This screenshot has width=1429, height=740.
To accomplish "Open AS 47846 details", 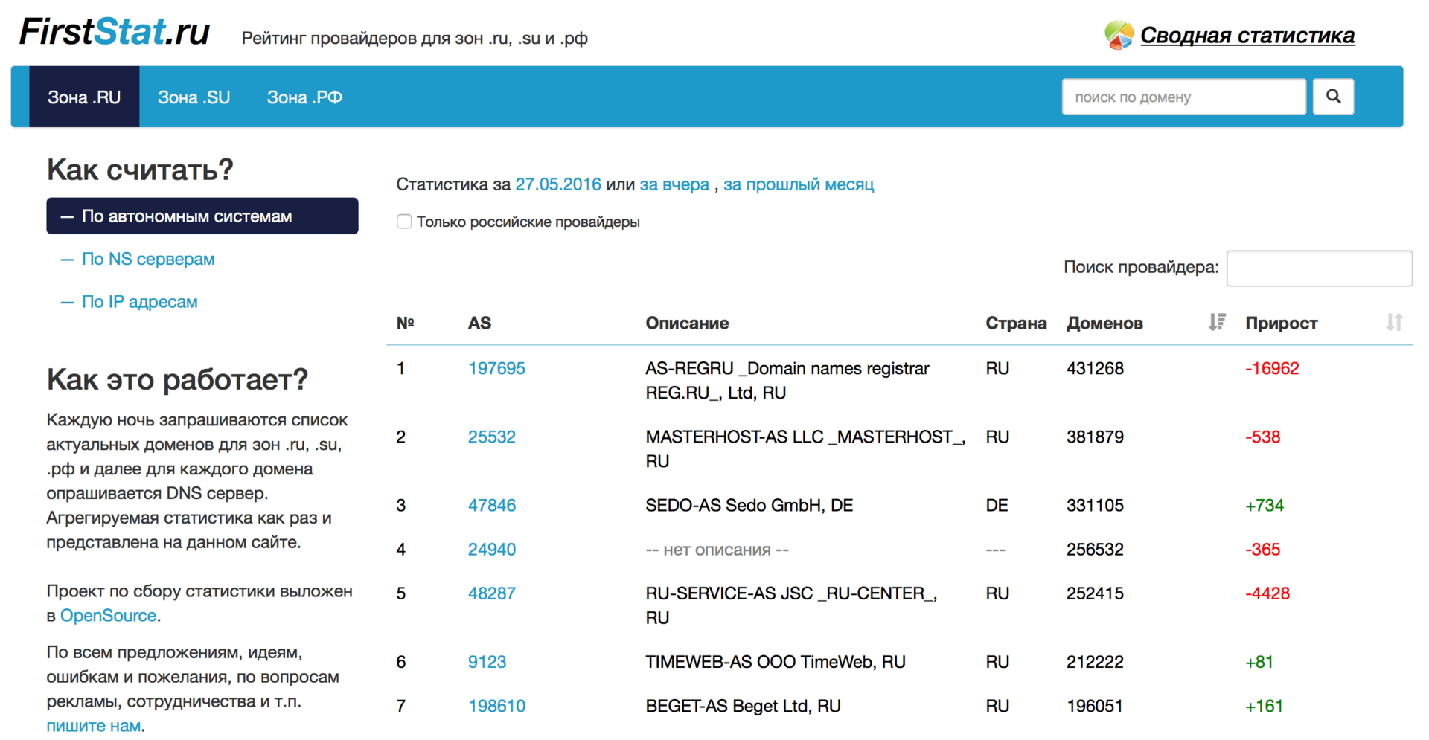I will pyautogui.click(x=491, y=505).
